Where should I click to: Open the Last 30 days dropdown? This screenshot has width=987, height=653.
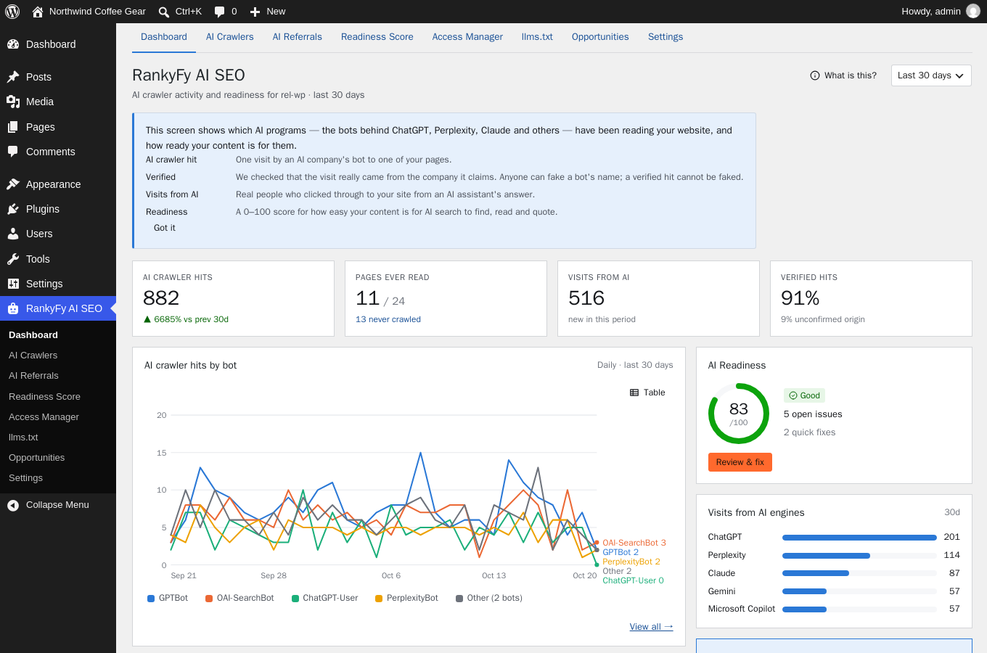(x=931, y=75)
